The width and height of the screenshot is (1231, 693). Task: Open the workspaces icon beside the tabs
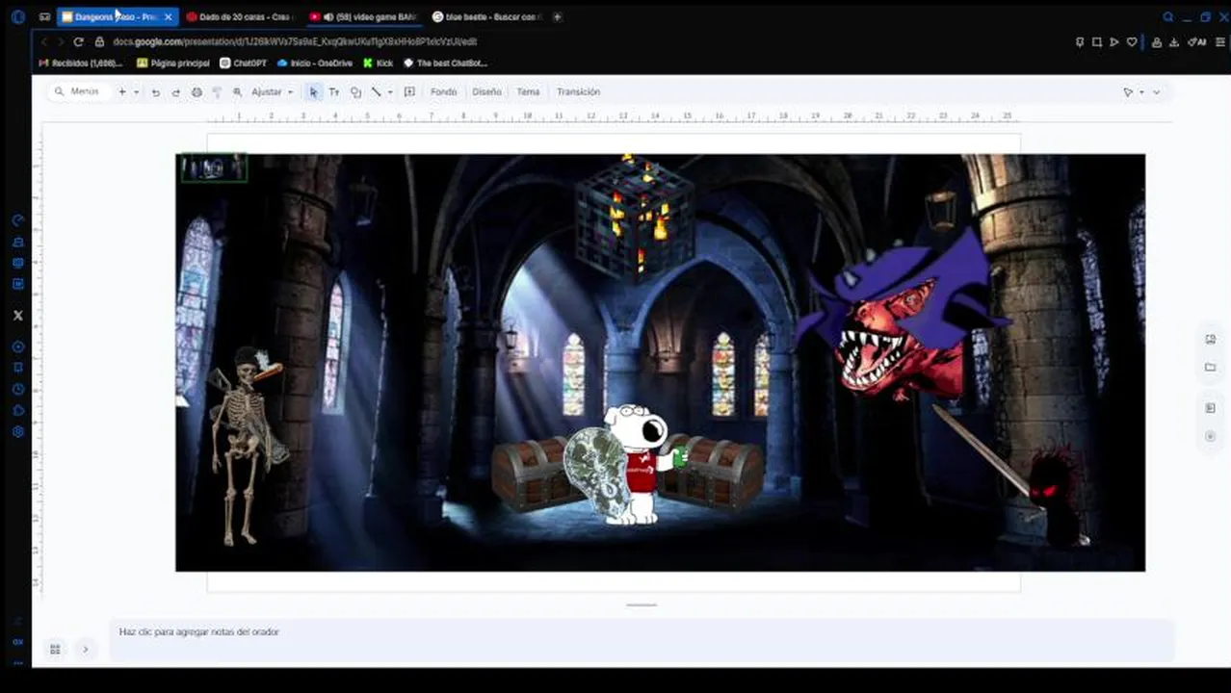click(44, 17)
